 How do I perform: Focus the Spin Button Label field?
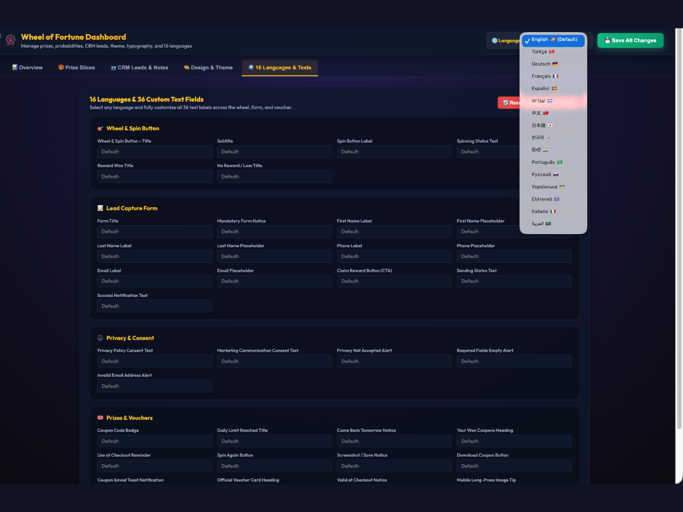[x=394, y=152]
